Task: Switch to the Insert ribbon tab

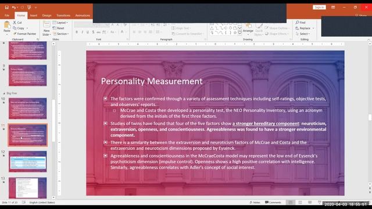Action: [x=34, y=16]
